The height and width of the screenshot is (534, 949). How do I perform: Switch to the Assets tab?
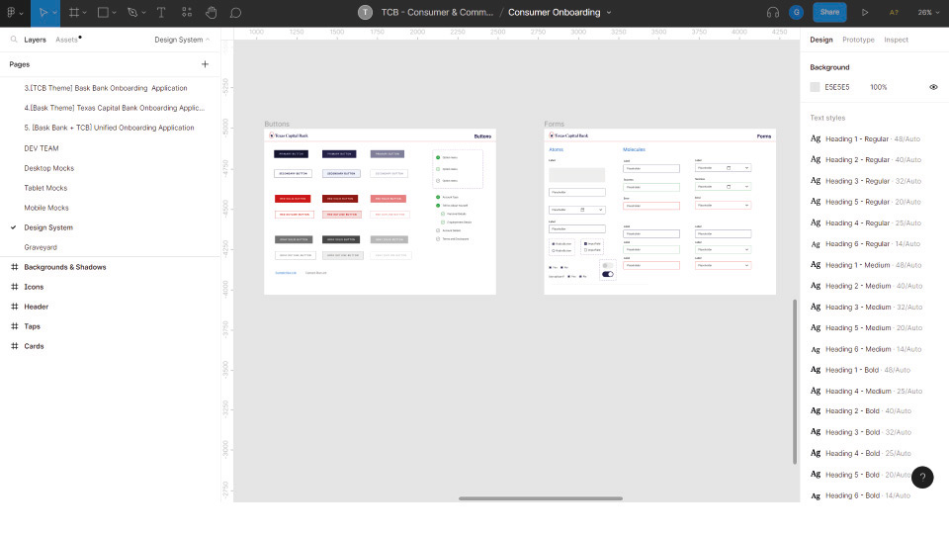(67, 40)
